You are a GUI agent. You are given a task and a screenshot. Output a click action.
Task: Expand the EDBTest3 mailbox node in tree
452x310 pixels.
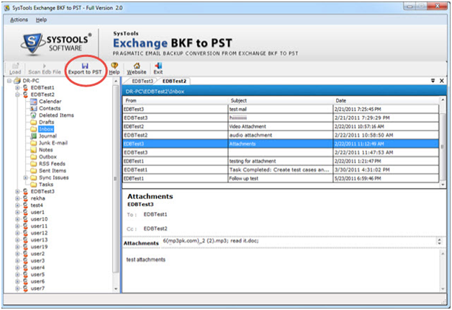coord(17,192)
